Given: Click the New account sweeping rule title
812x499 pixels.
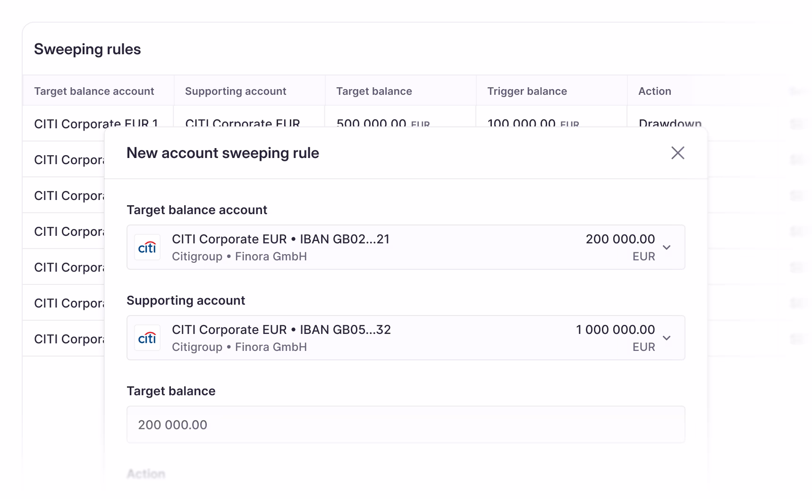Looking at the screenshot, I should [x=223, y=153].
